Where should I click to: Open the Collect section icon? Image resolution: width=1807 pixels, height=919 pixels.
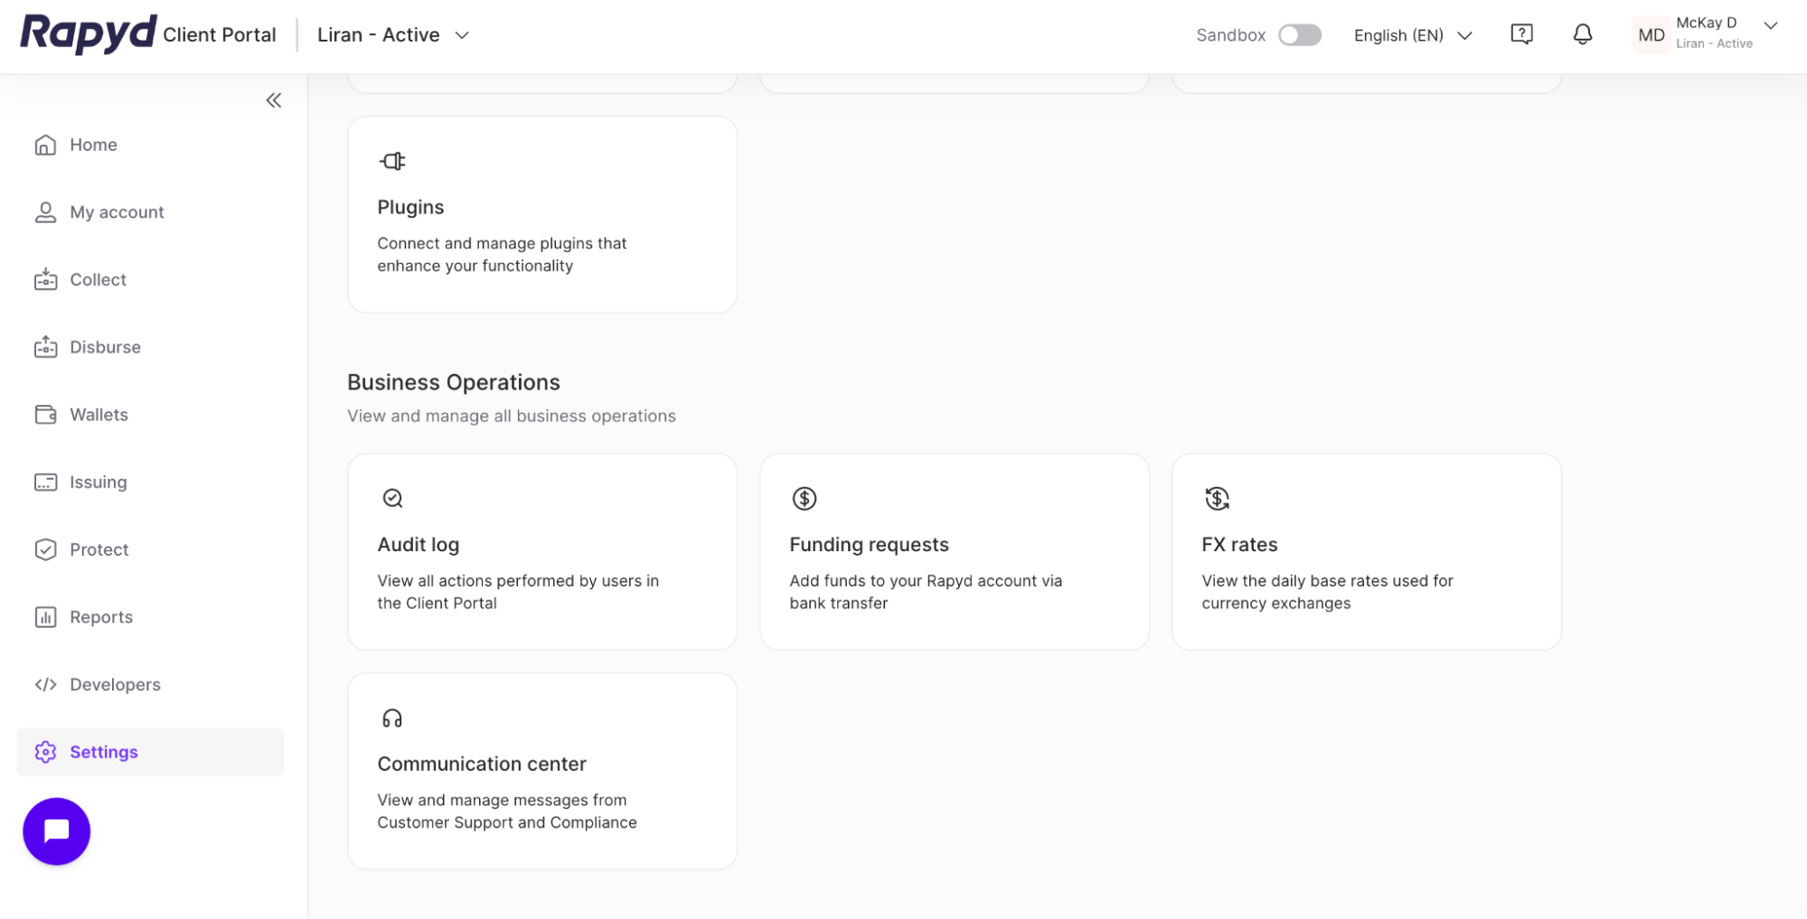coord(45,279)
